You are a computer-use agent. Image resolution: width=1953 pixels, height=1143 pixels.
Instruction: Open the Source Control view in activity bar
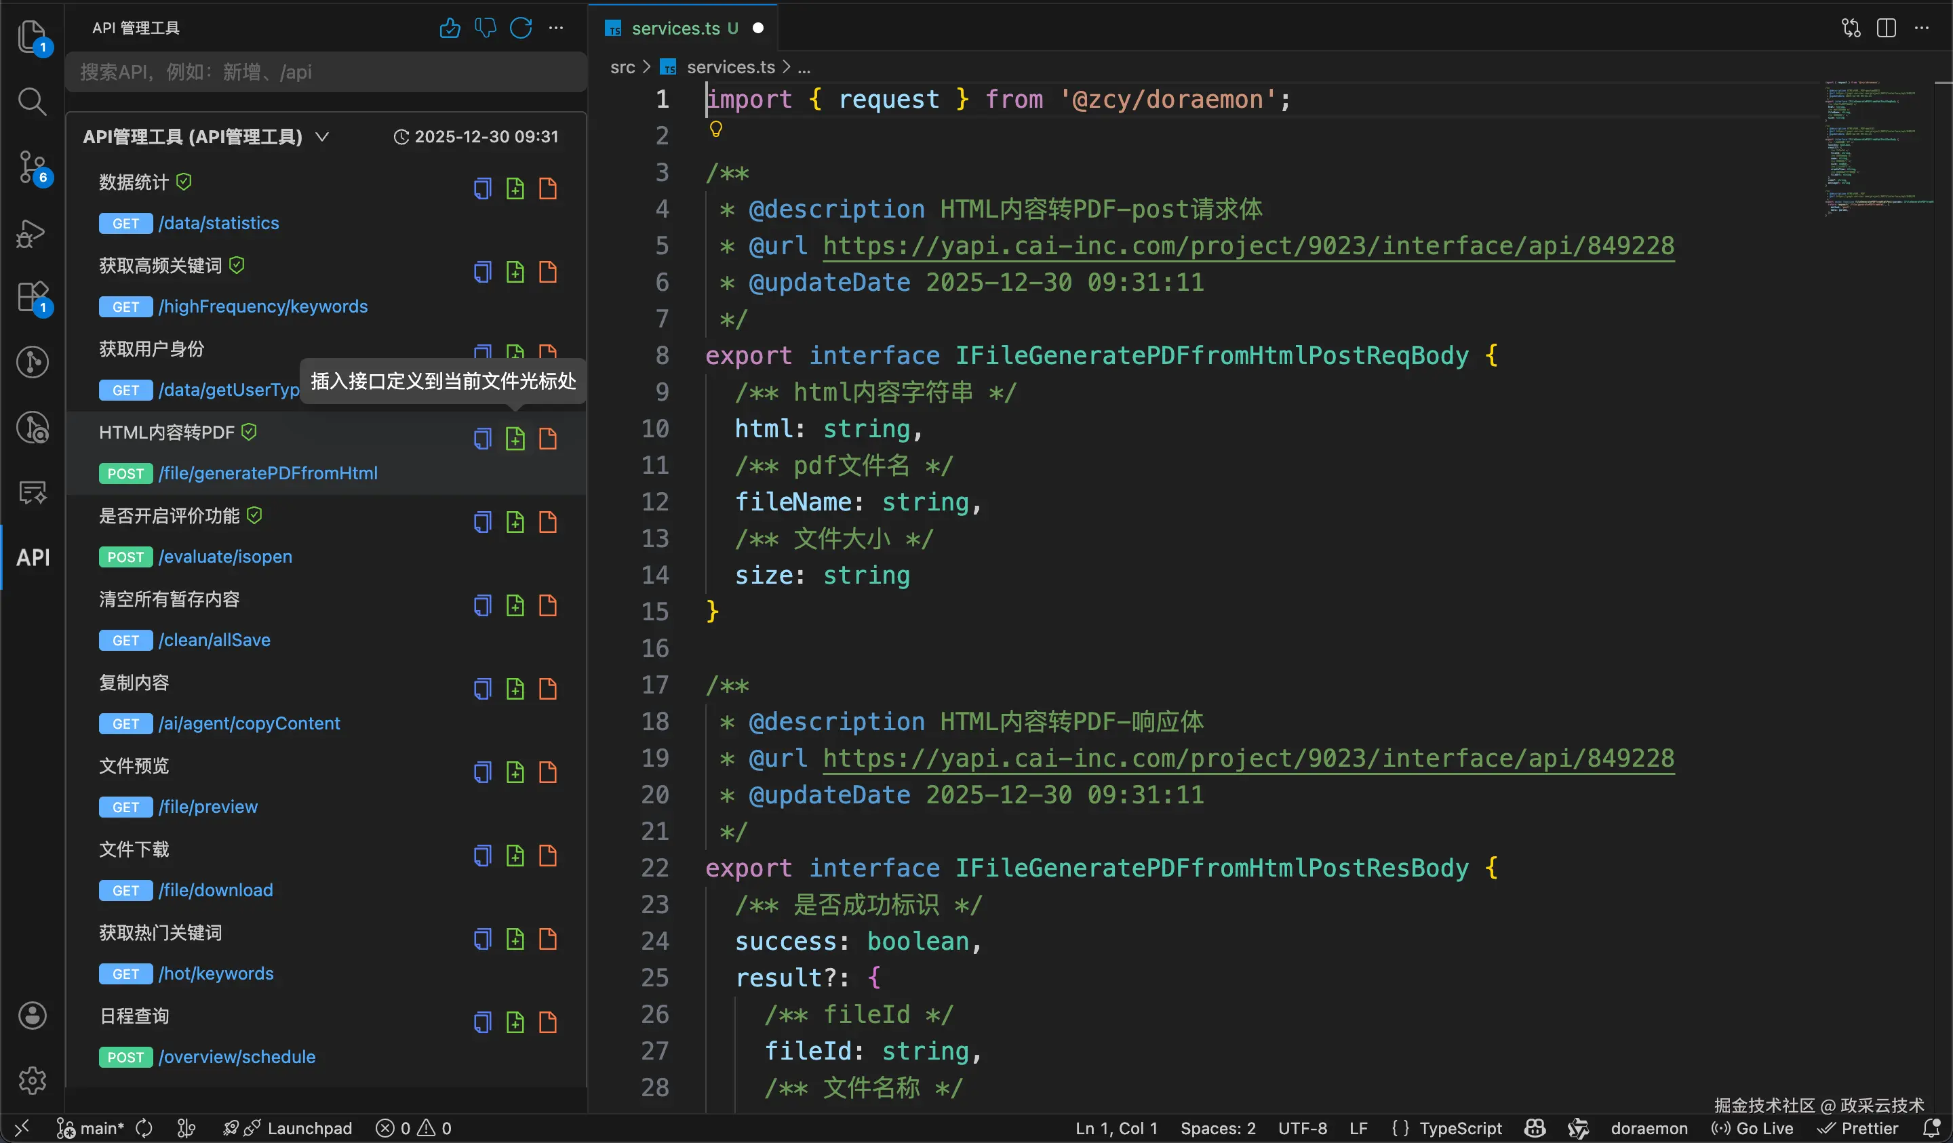point(33,167)
